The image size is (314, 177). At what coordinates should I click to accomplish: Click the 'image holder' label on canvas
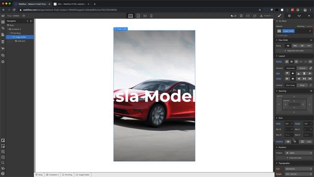click(121, 29)
